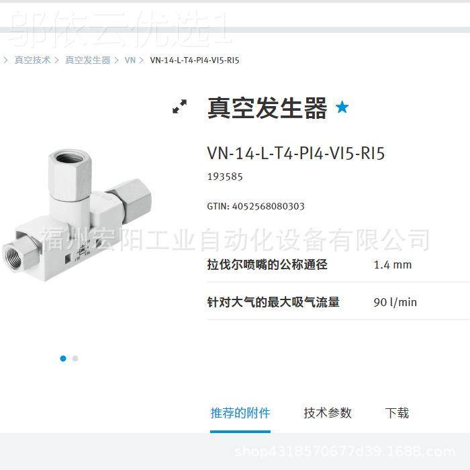The width and height of the screenshot is (470, 470).
Task: Click the chevron before 真空技术 breadcrumb
Action: point(5,60)
